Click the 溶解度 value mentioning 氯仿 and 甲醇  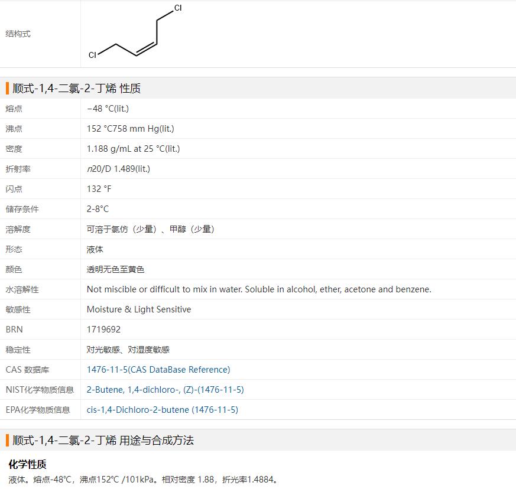click(150, 229)
